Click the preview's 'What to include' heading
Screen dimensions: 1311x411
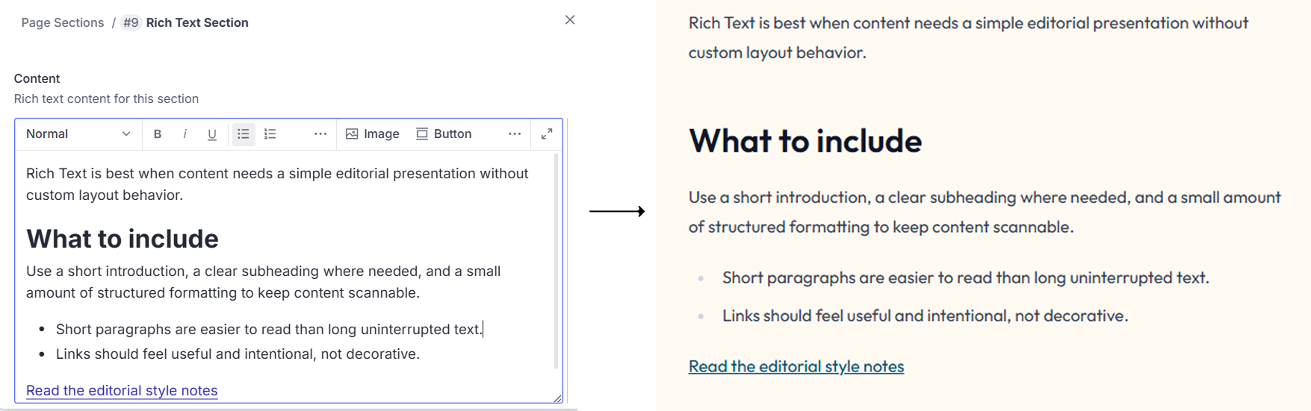805,141
